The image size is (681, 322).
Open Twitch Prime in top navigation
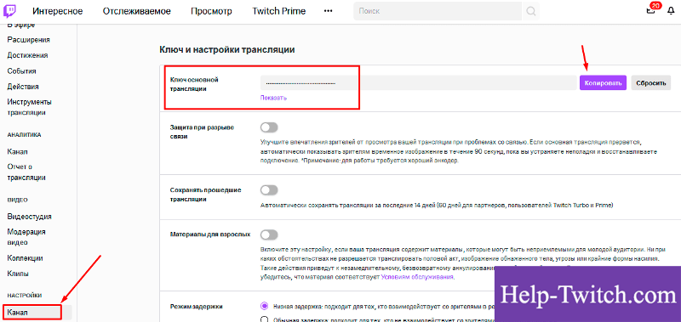point(279,11)
